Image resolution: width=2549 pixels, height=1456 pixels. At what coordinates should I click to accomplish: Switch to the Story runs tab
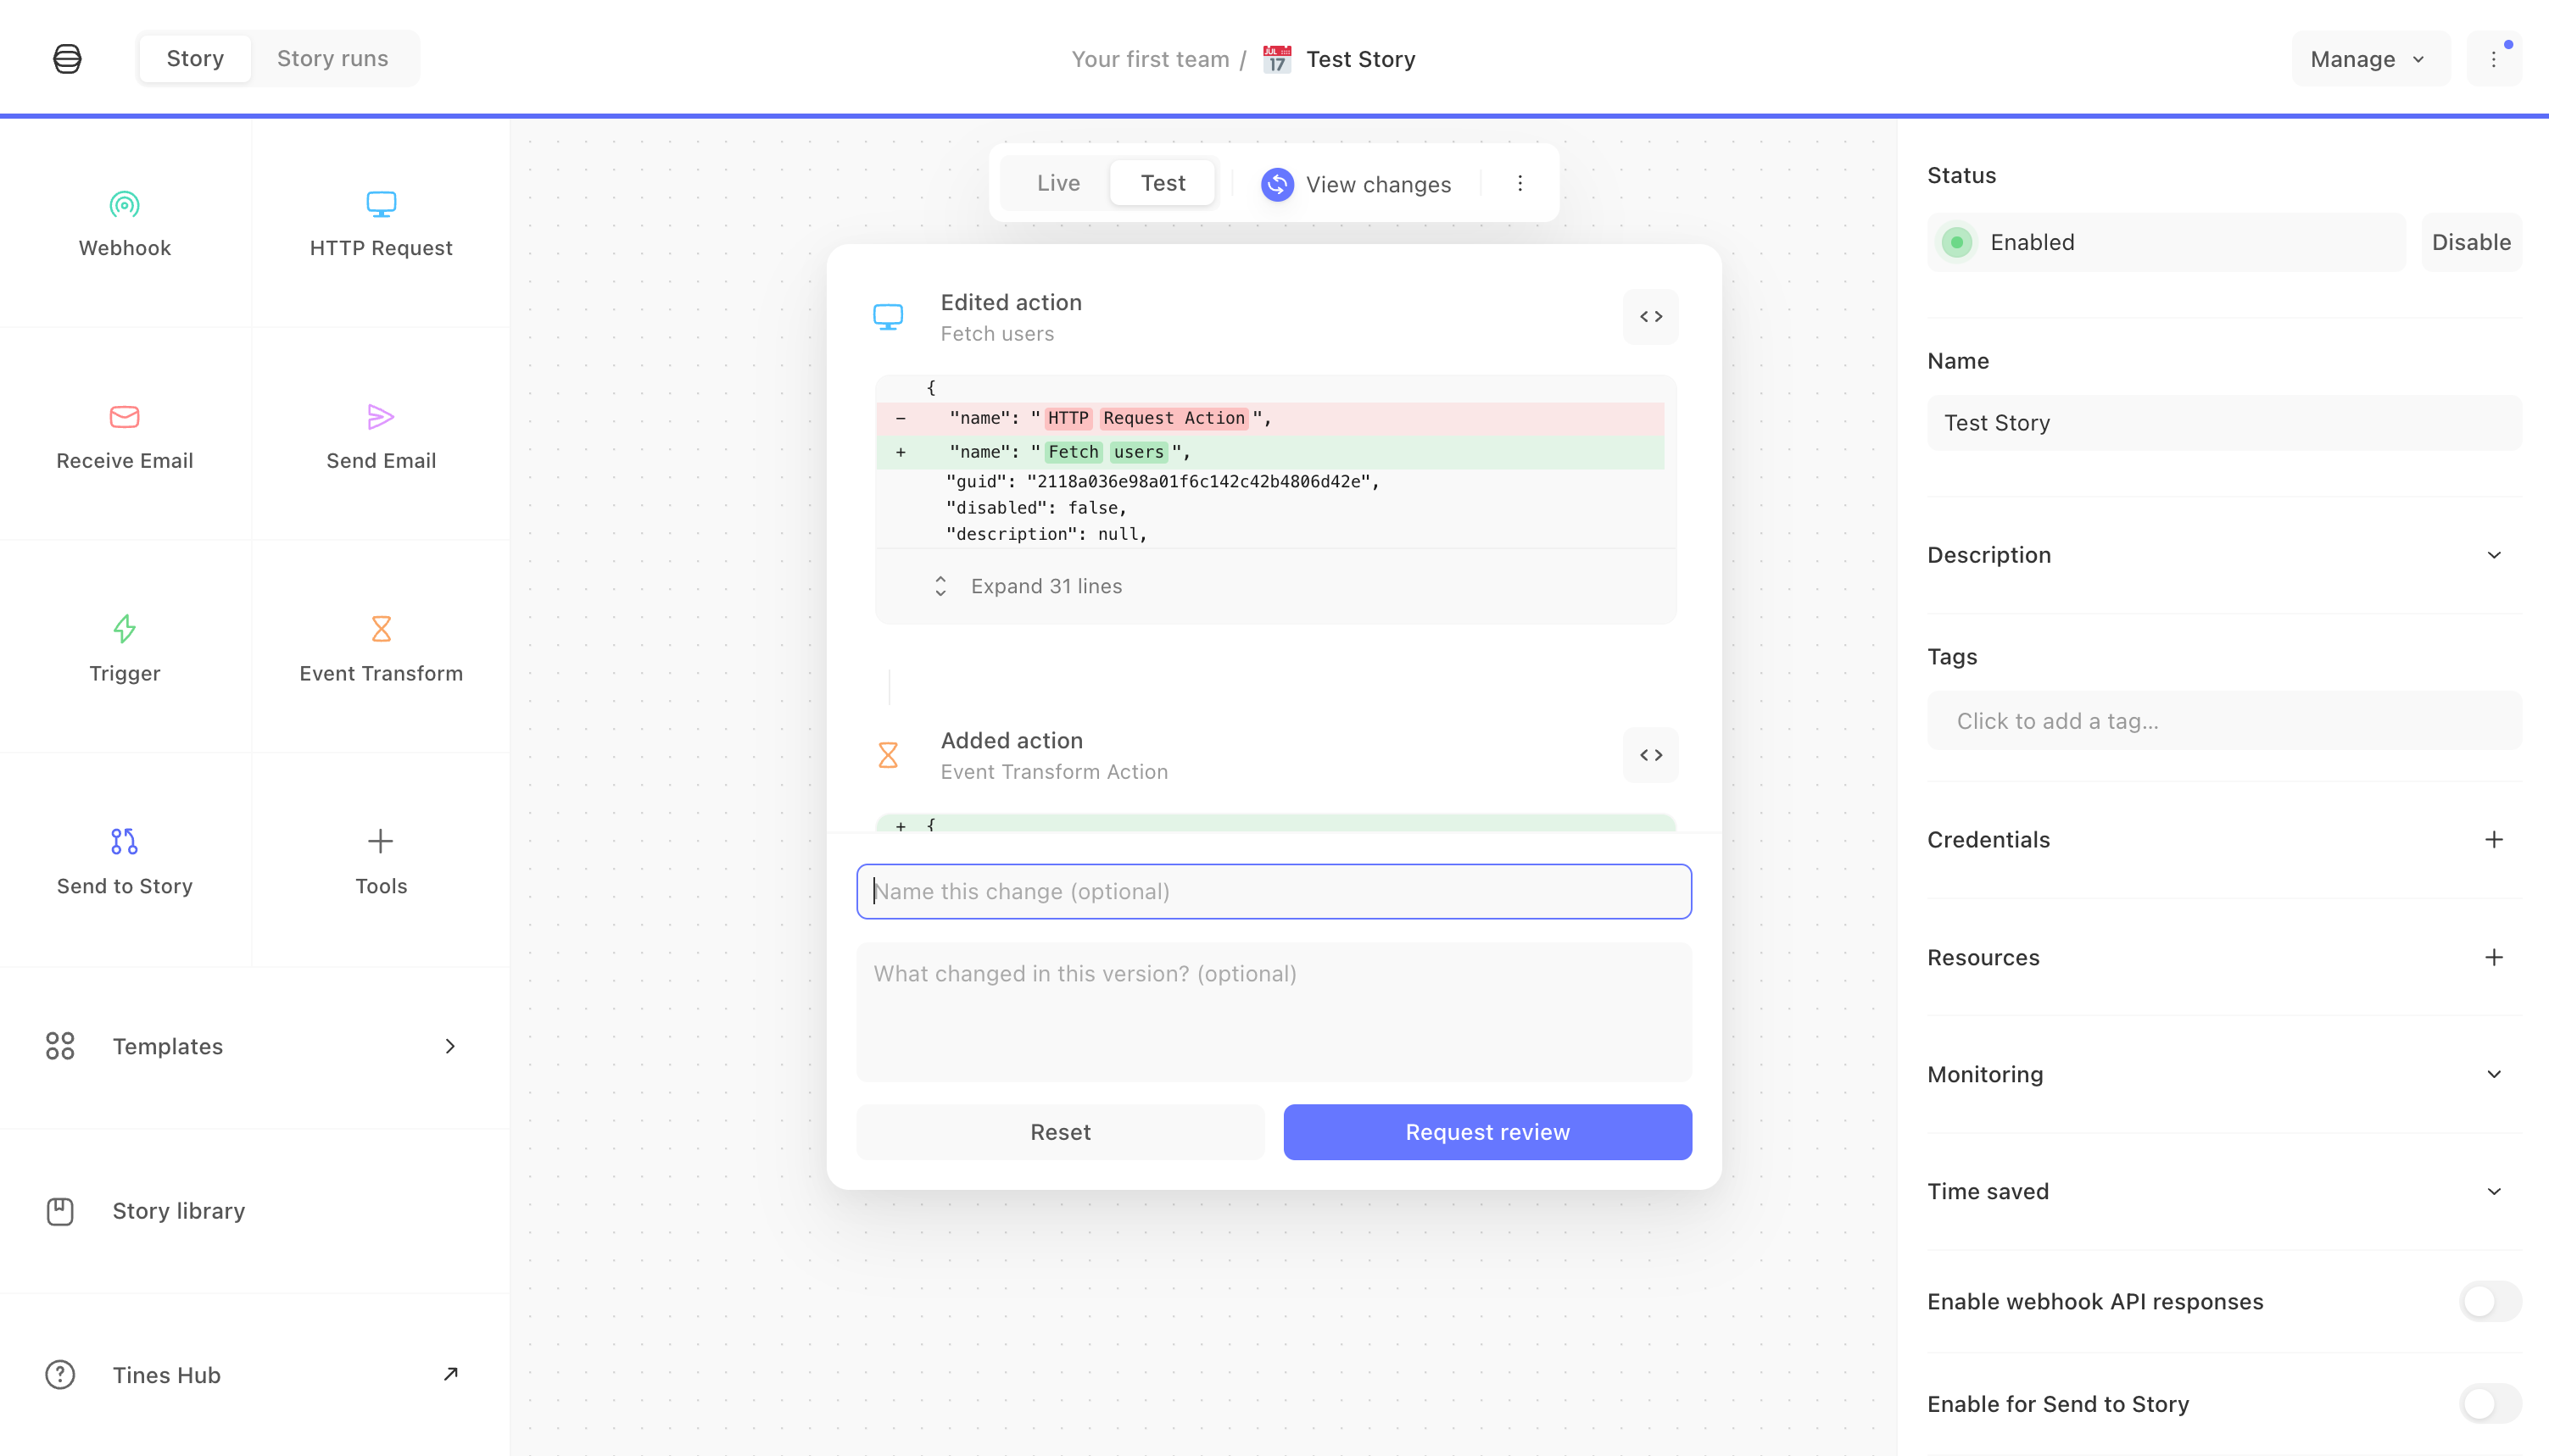(331, 58)
